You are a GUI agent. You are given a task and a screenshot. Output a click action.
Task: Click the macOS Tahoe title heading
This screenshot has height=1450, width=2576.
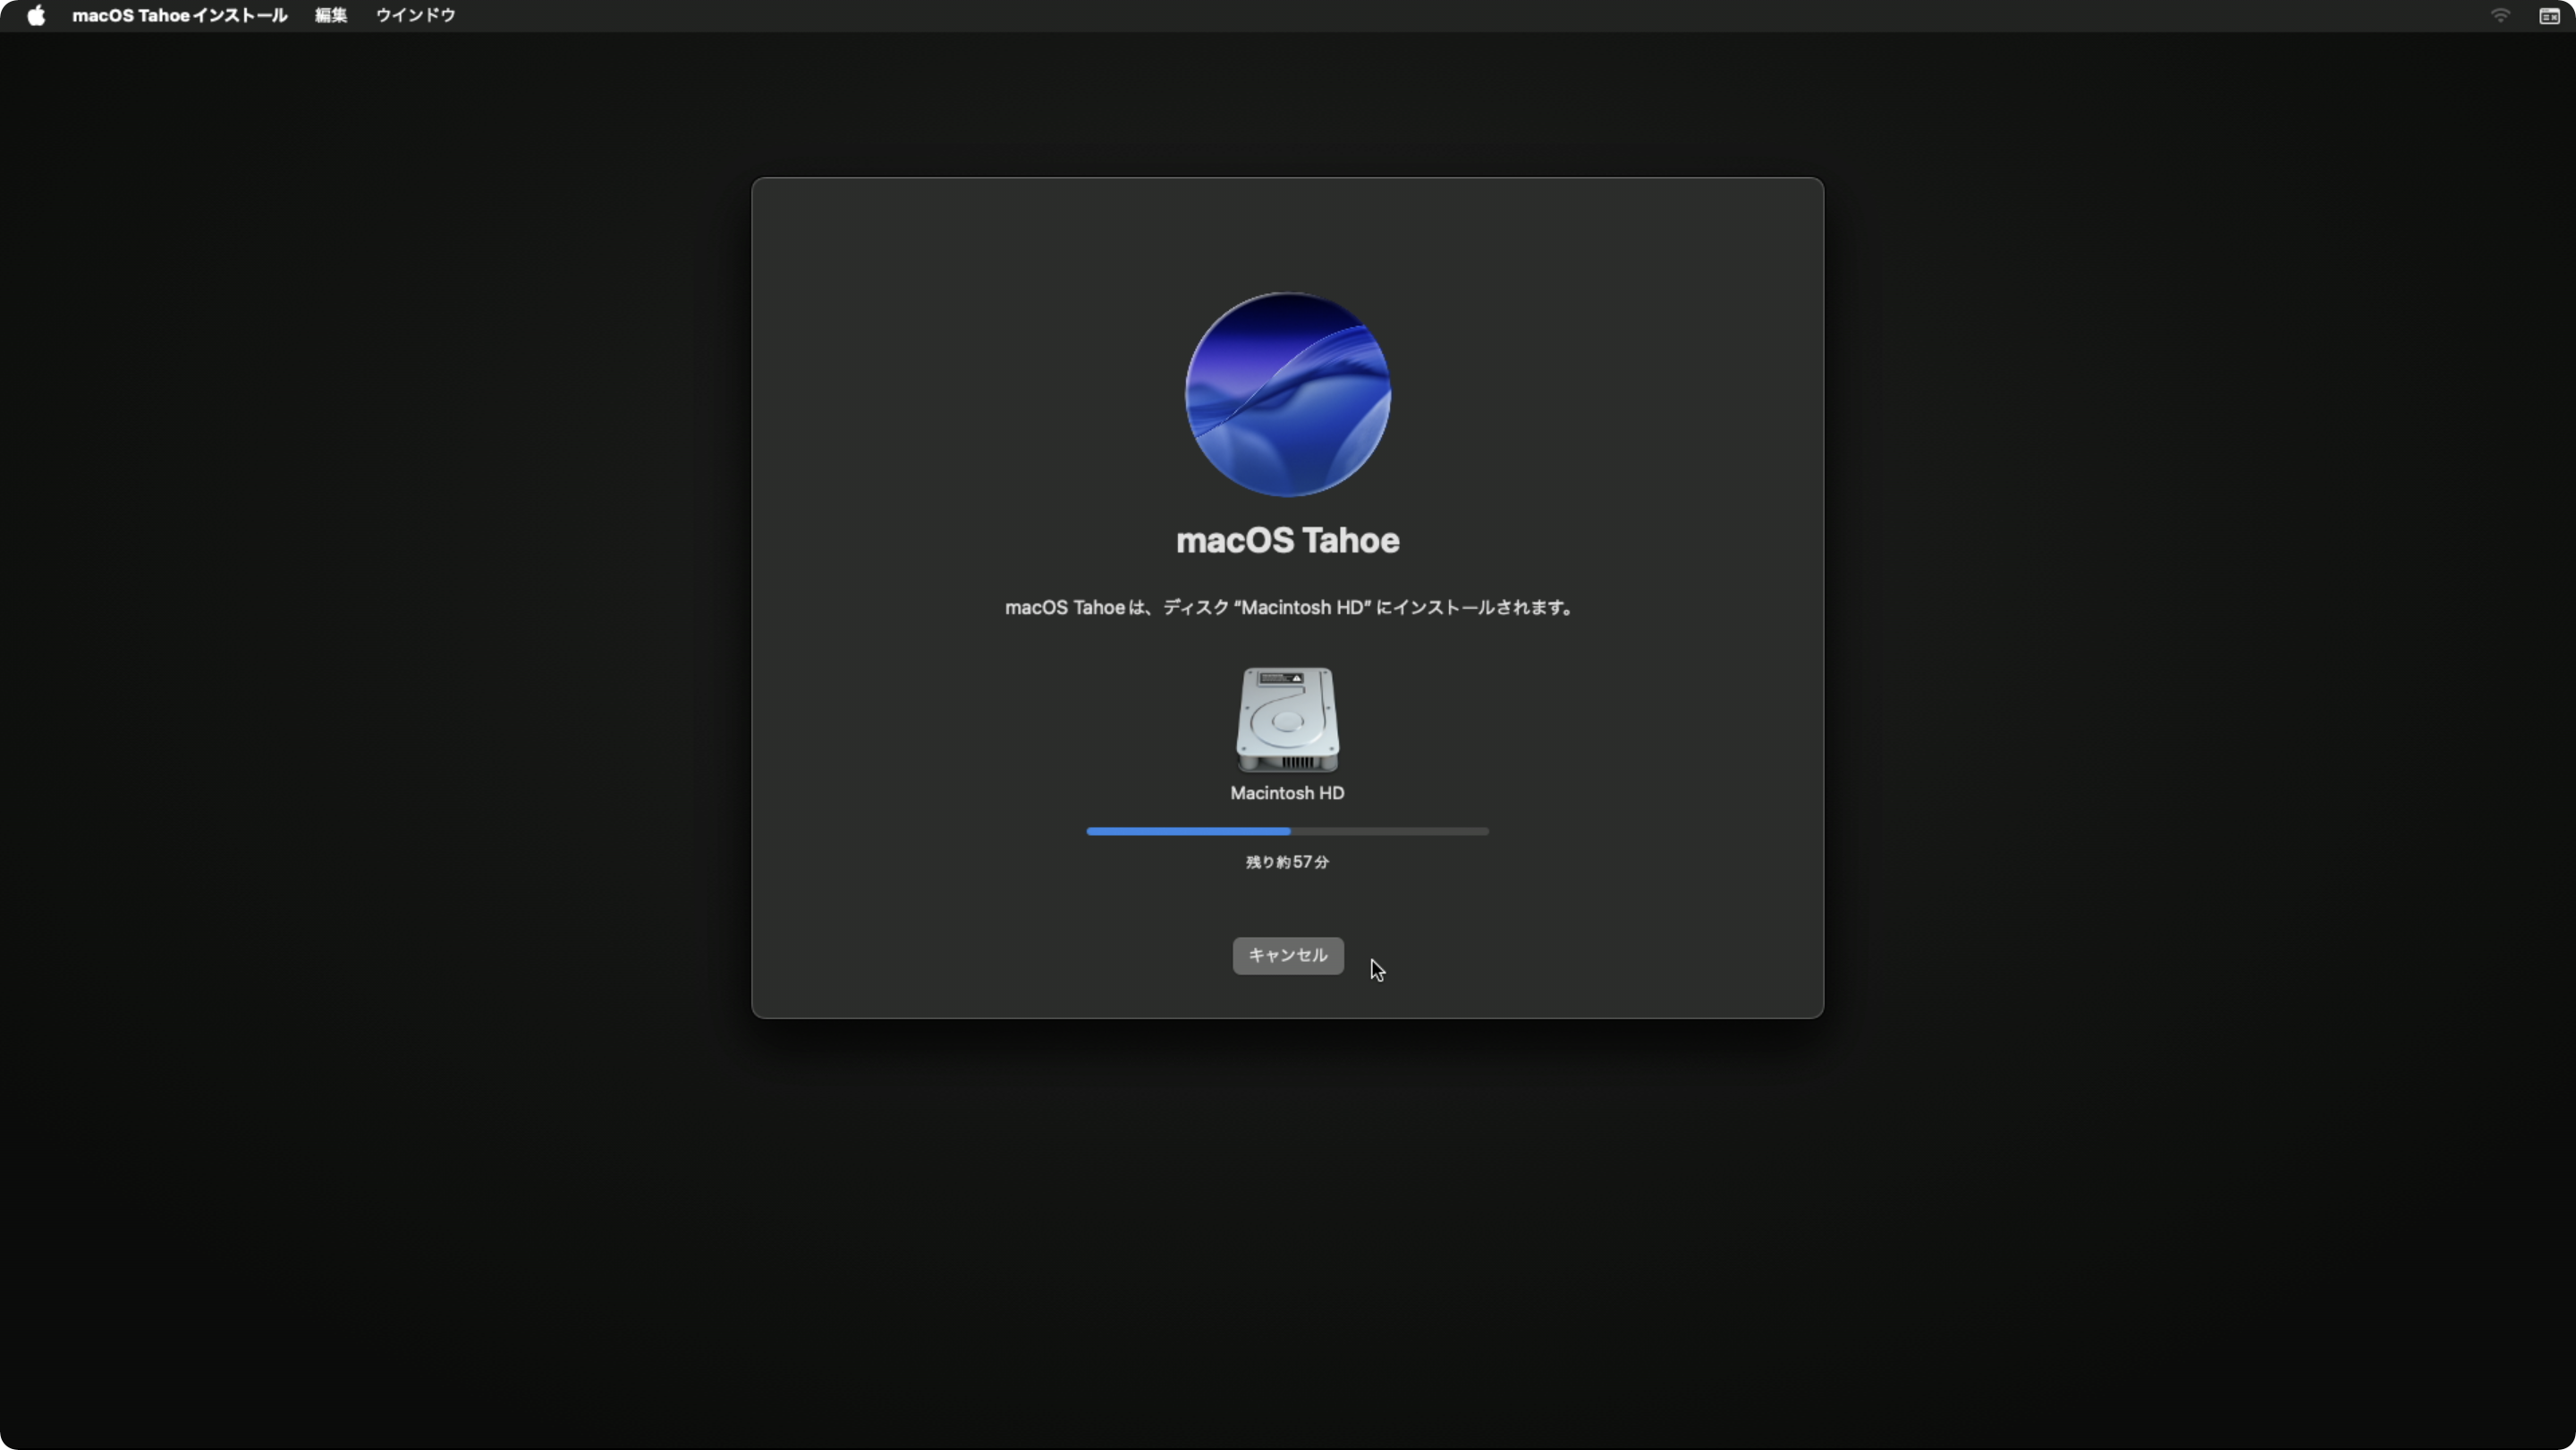pyautogui.click(x=1288, y=541)
